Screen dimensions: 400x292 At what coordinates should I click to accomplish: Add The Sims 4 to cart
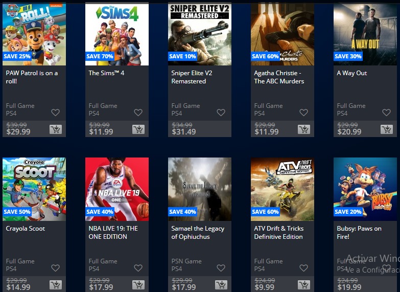(x=138, y=129)
